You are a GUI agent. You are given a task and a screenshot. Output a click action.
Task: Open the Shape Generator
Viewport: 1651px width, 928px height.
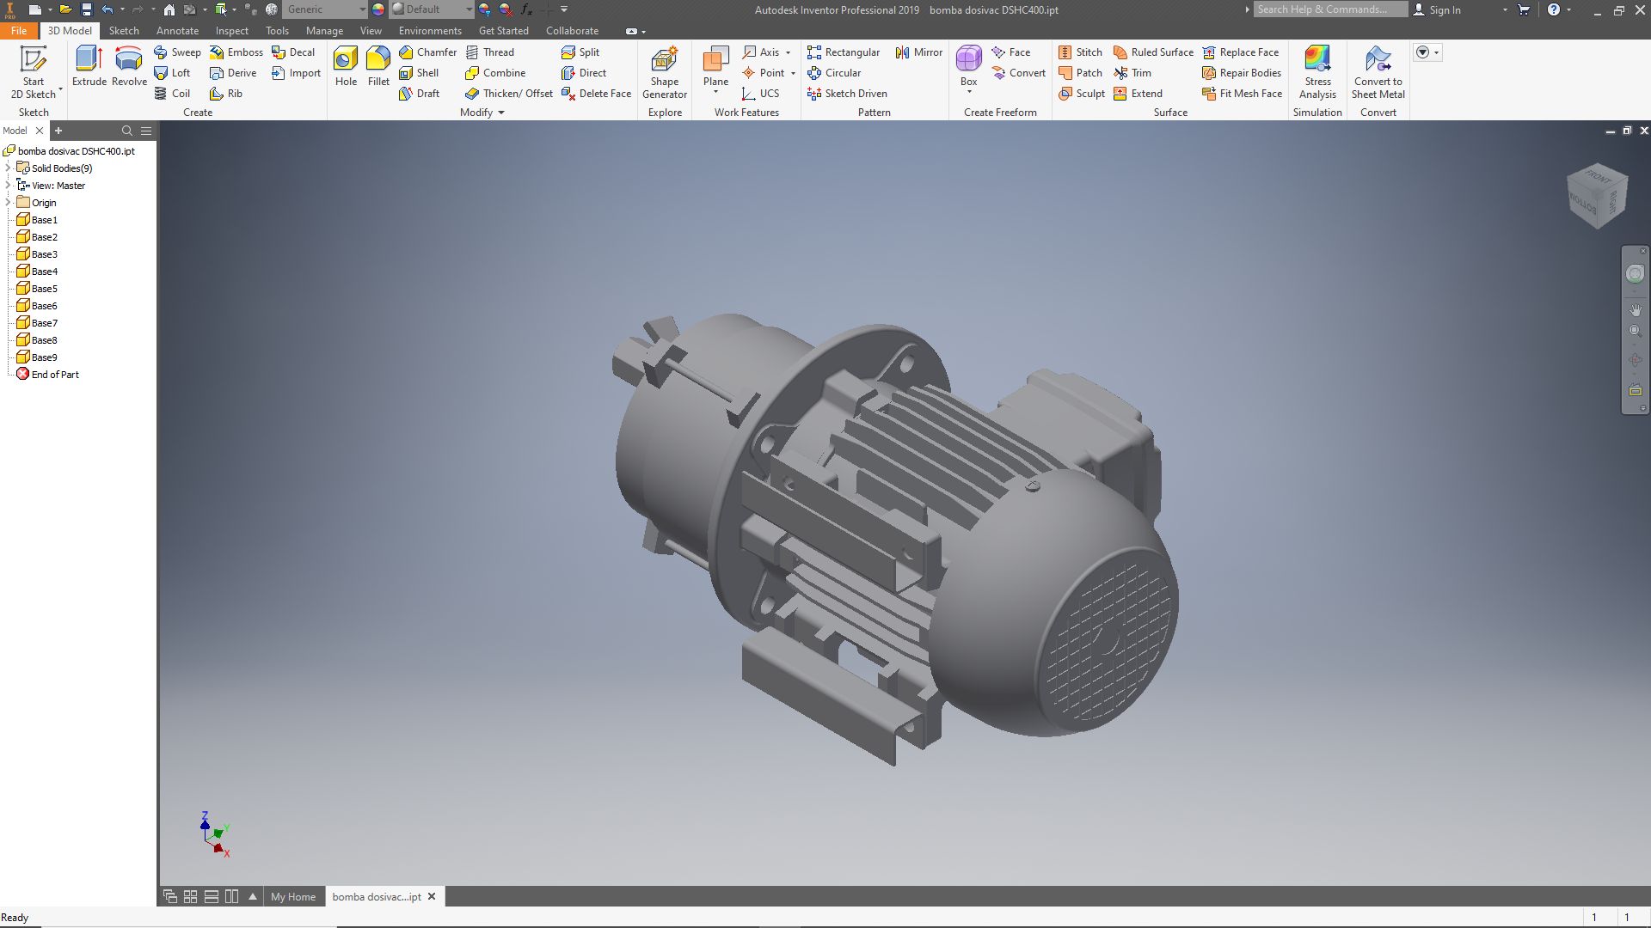(x=664, y=72)
